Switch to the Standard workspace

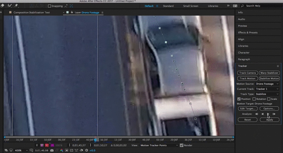[x=168, y=6]
